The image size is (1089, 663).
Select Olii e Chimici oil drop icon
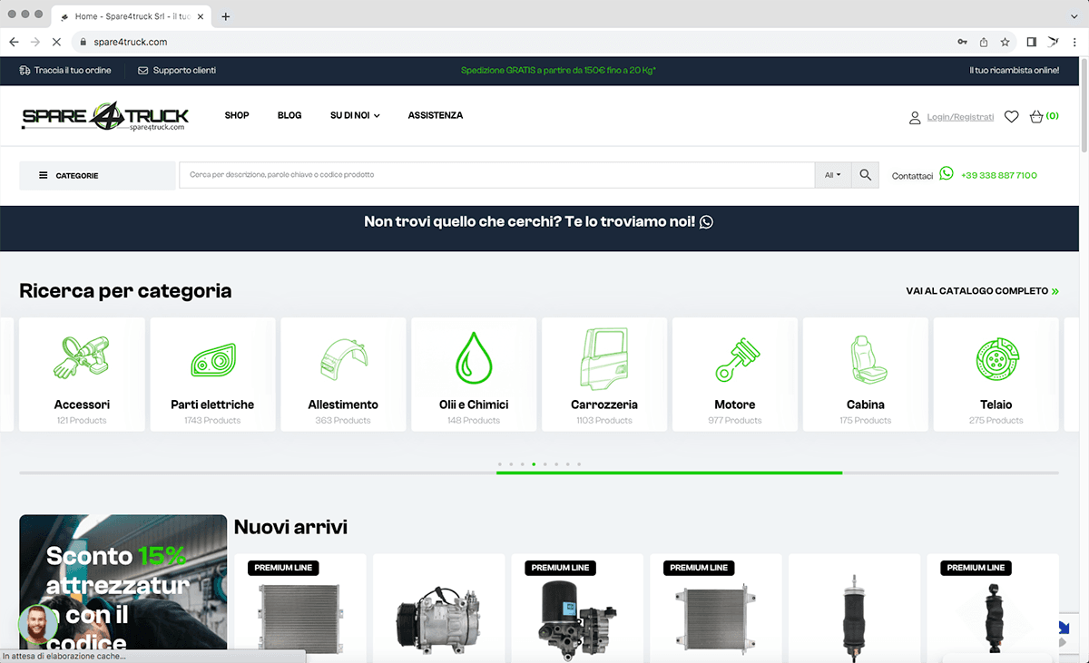pos(474,357)
